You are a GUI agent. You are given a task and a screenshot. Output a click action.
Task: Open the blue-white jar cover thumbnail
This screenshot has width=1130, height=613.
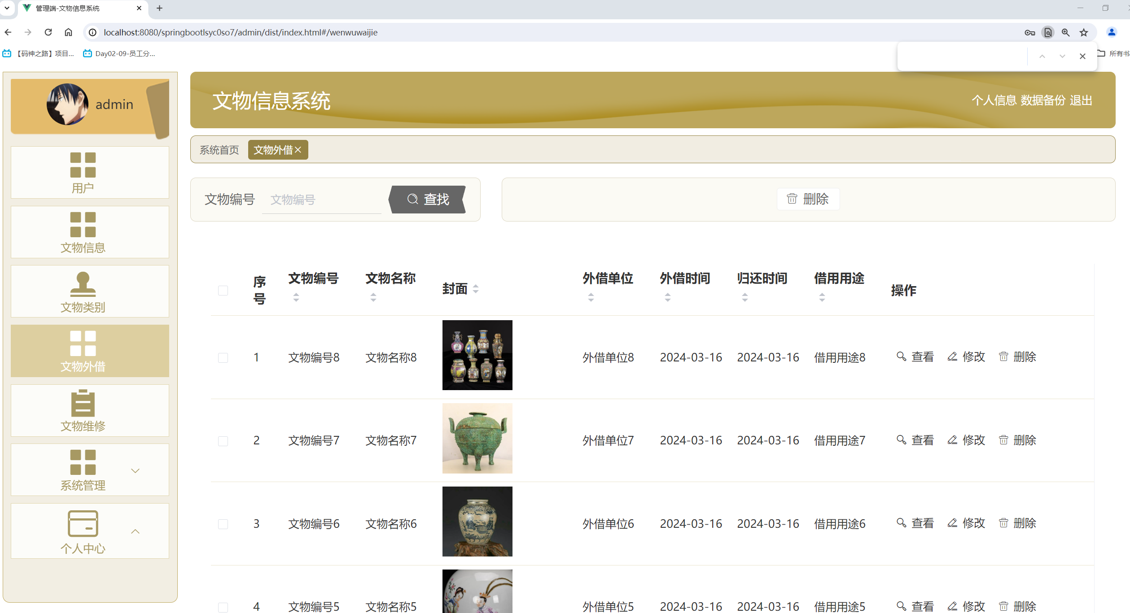(x=477, y=522)
